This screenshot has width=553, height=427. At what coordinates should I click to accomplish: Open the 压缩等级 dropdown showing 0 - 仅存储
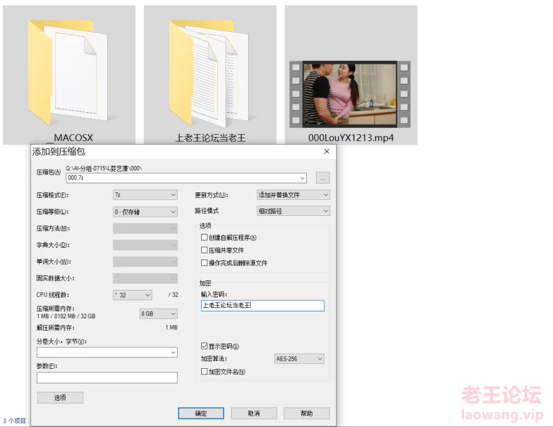point(145,212)
